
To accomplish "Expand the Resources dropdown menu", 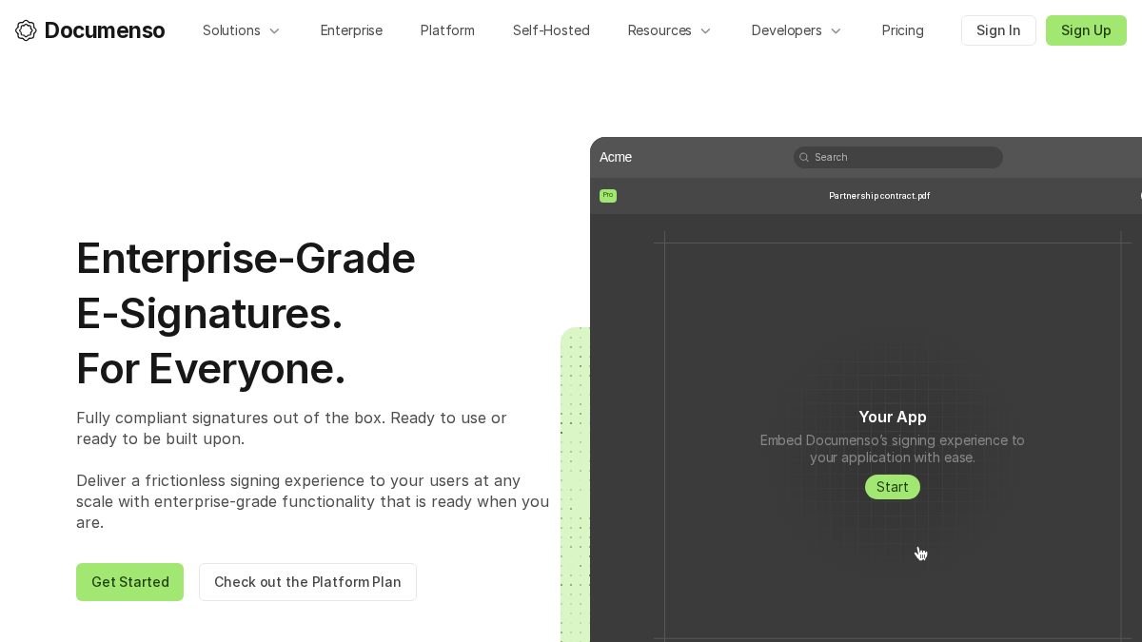I will pyautogui.click(x=669, y=30).
